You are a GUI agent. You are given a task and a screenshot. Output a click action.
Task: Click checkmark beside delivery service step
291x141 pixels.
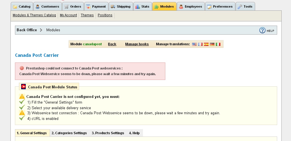[22, 107]
